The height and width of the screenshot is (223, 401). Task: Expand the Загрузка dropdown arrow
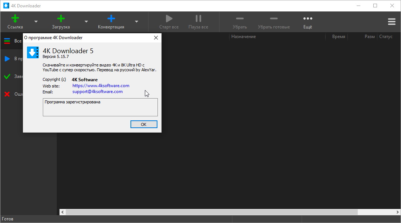pos(86,22)
